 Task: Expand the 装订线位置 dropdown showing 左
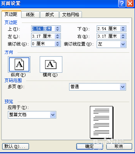pyautogui.click(x=123, y=44)
